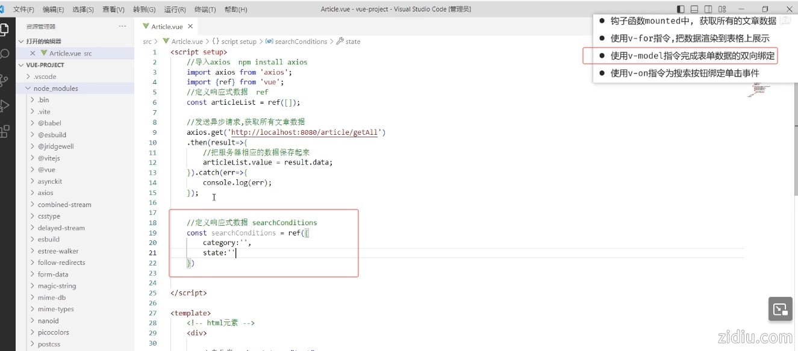This screenshot has width=798, height=351.
Task: Click the searchConditions breadcrumb item
Action: (301, 42)
